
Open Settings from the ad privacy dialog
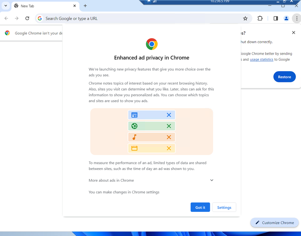click(224, 207)
